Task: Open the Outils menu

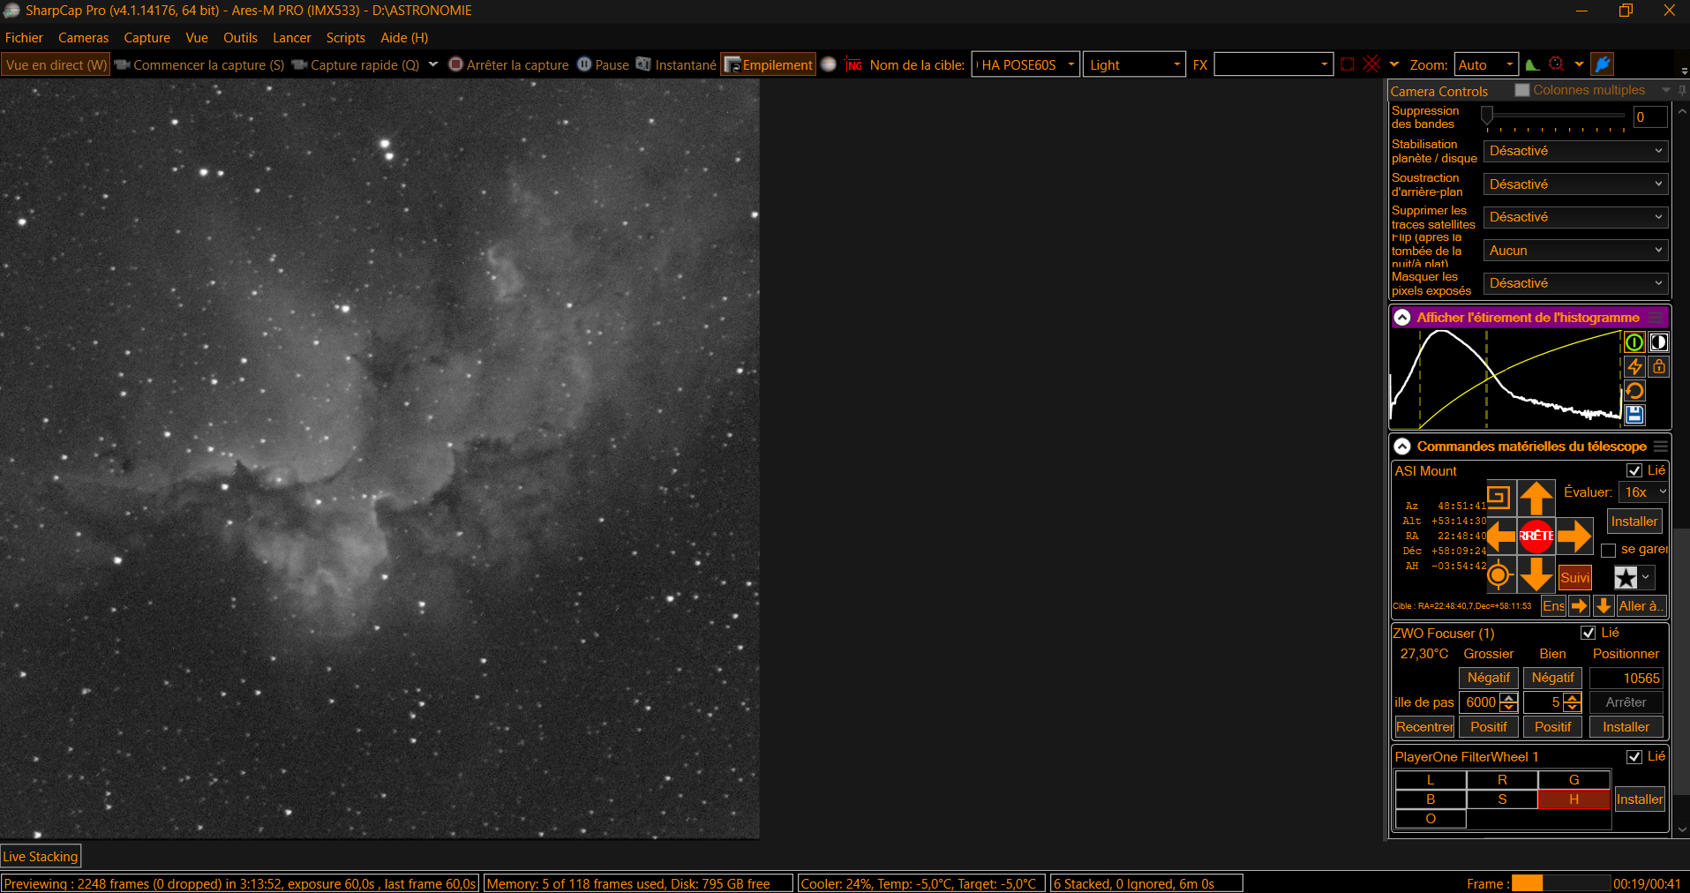Action: click(240, 38)
